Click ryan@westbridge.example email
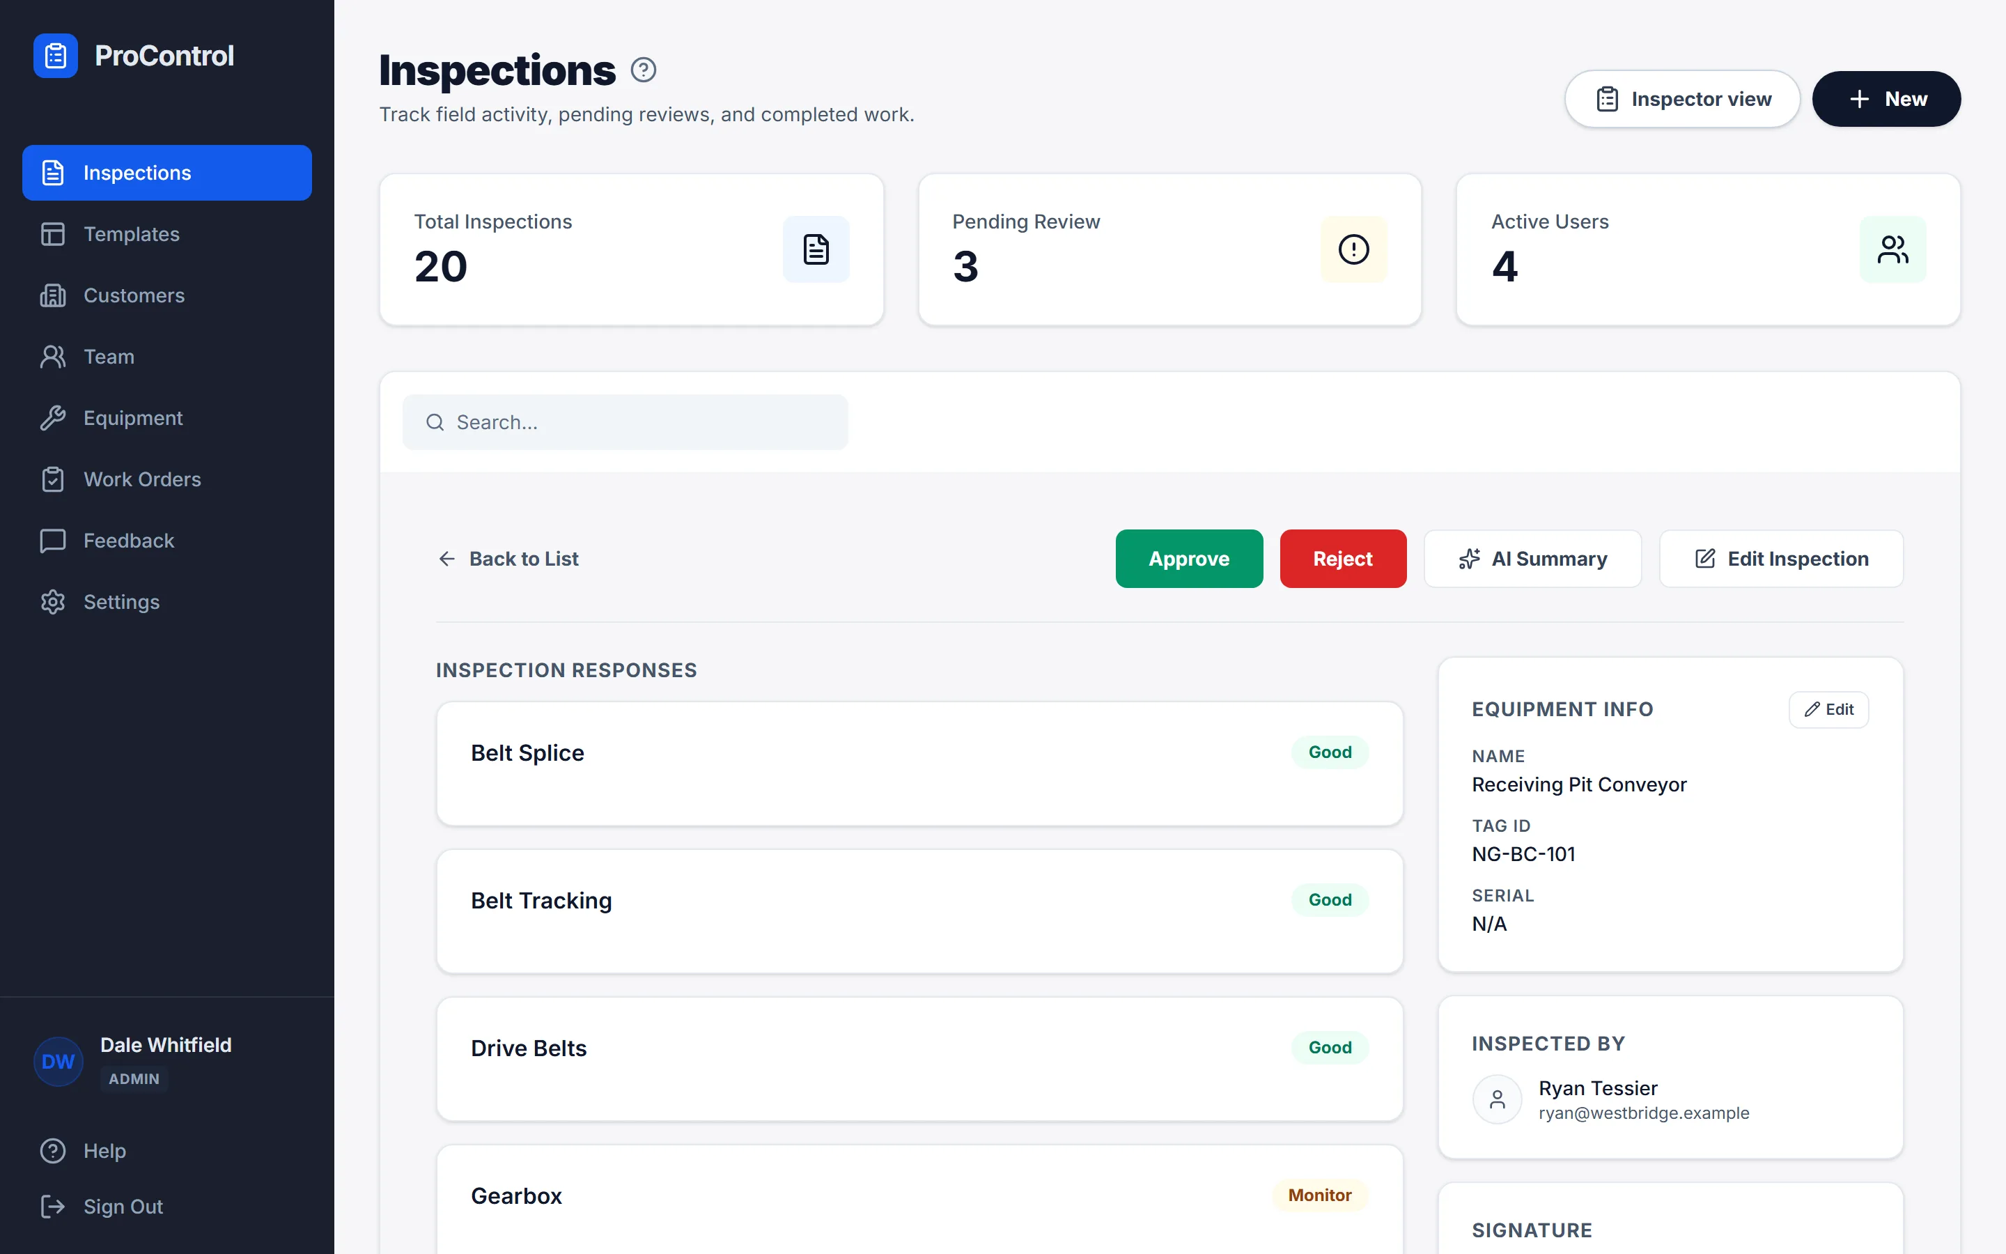Image resolution: width=2006 pixels, height=1254 pixels. [1644, 1113]
